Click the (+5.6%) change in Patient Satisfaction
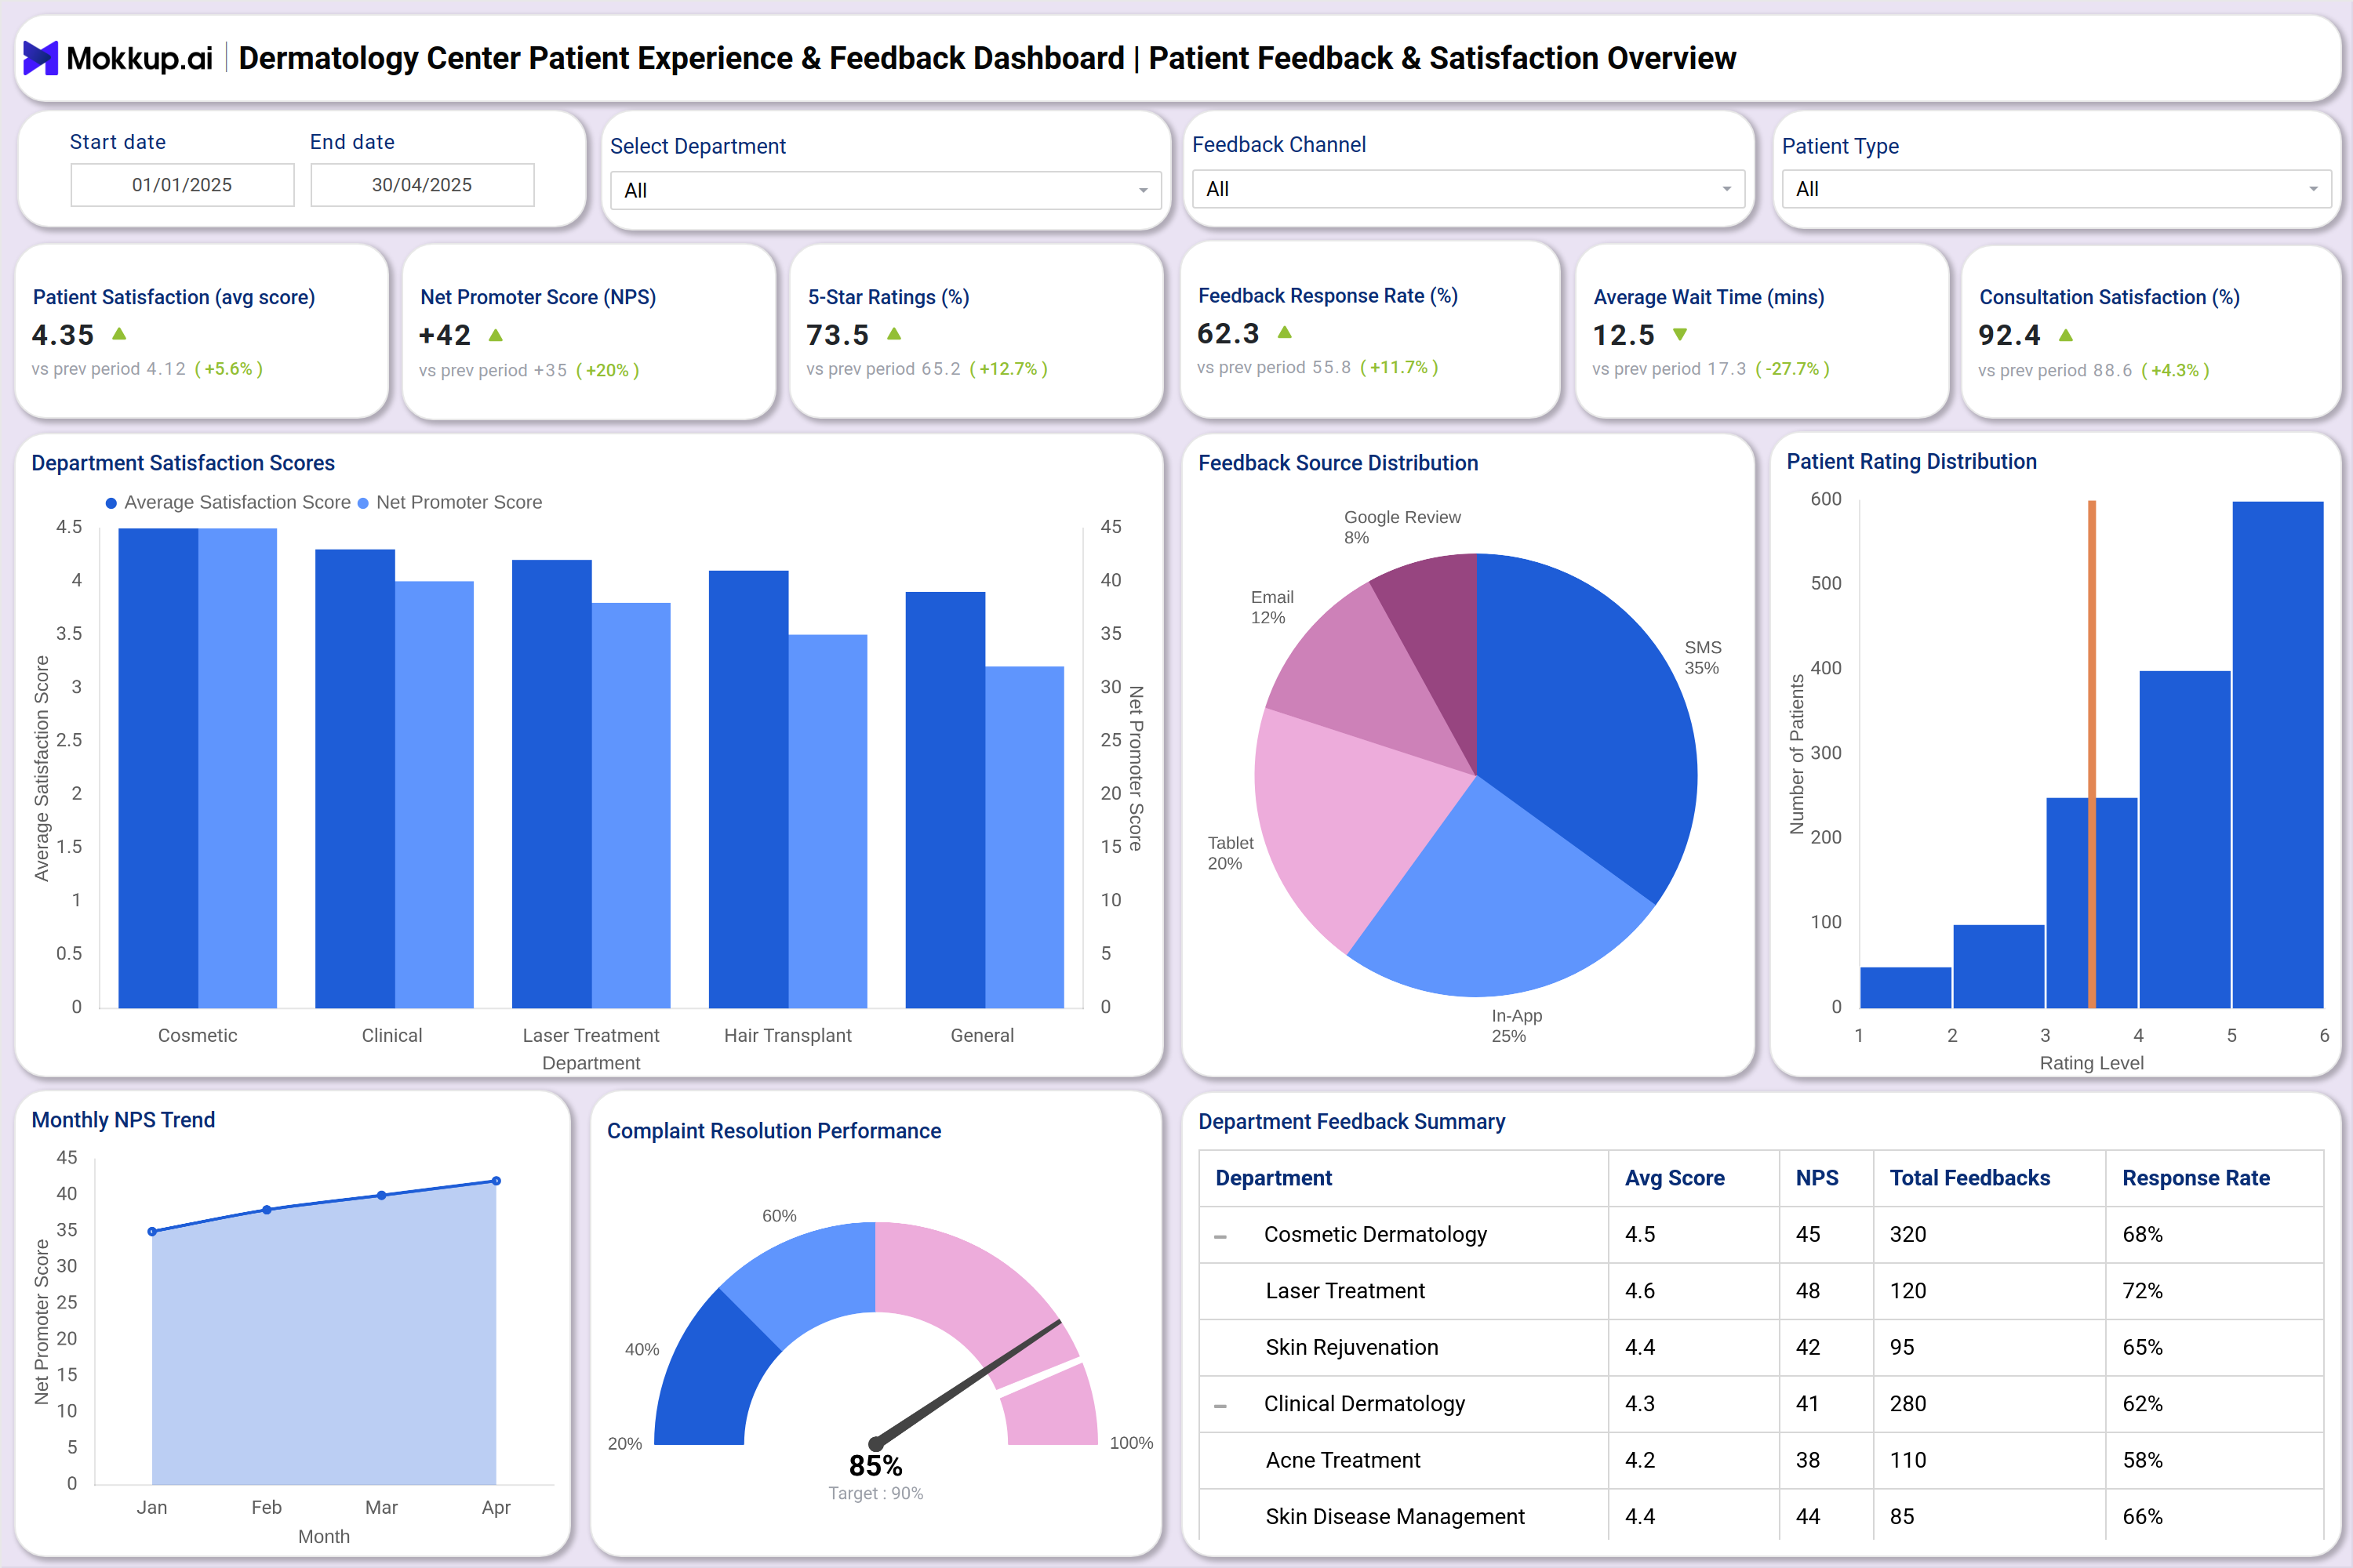 (229, 369)
